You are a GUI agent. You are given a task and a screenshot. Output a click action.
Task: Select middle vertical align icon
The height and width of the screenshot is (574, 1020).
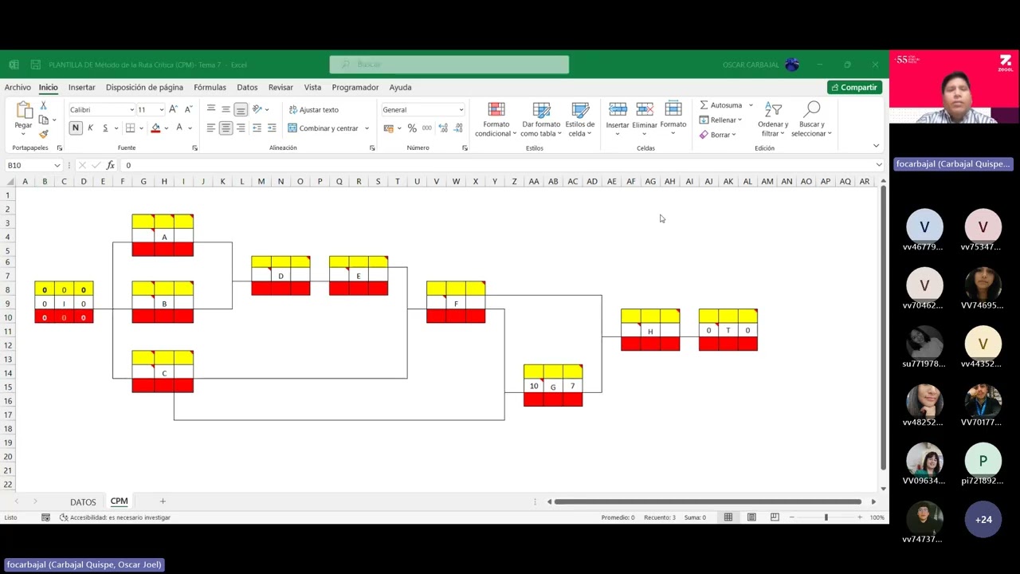coord(226,109)
